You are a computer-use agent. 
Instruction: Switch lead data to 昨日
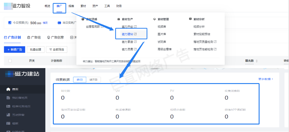[80, 80]
